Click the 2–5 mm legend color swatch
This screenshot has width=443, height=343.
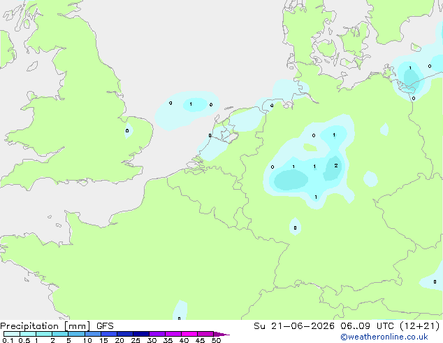tap(60, 334)
